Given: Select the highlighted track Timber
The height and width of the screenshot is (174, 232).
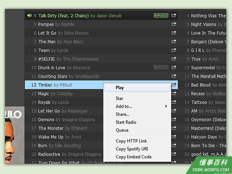Looking at the screenshot, I should (x=45, y=85).
